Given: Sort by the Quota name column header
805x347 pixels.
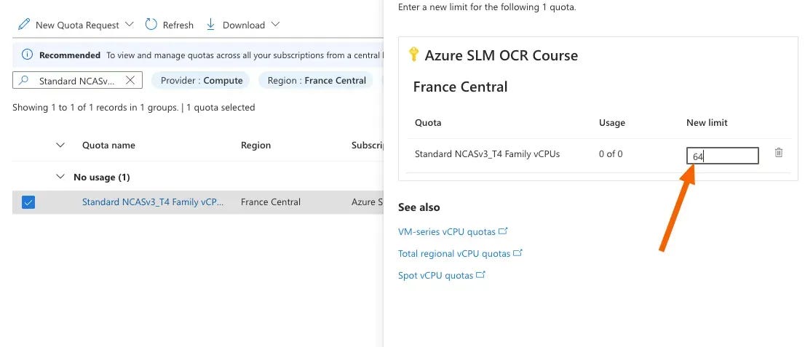Looking at the screenshot, I should tap(108, 145).
